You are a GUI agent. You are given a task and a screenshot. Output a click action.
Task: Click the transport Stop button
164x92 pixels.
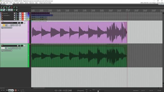7,90
